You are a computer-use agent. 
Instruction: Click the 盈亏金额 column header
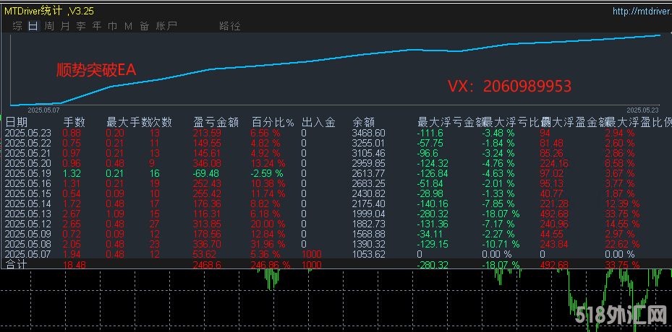(x=216, y=122)
